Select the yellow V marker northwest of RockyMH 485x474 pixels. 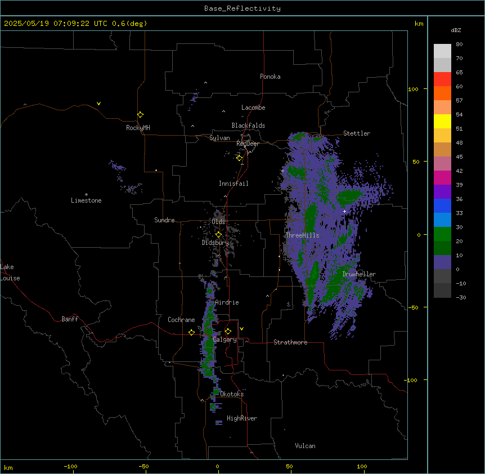pyautogui.click(x=98, y=104)
